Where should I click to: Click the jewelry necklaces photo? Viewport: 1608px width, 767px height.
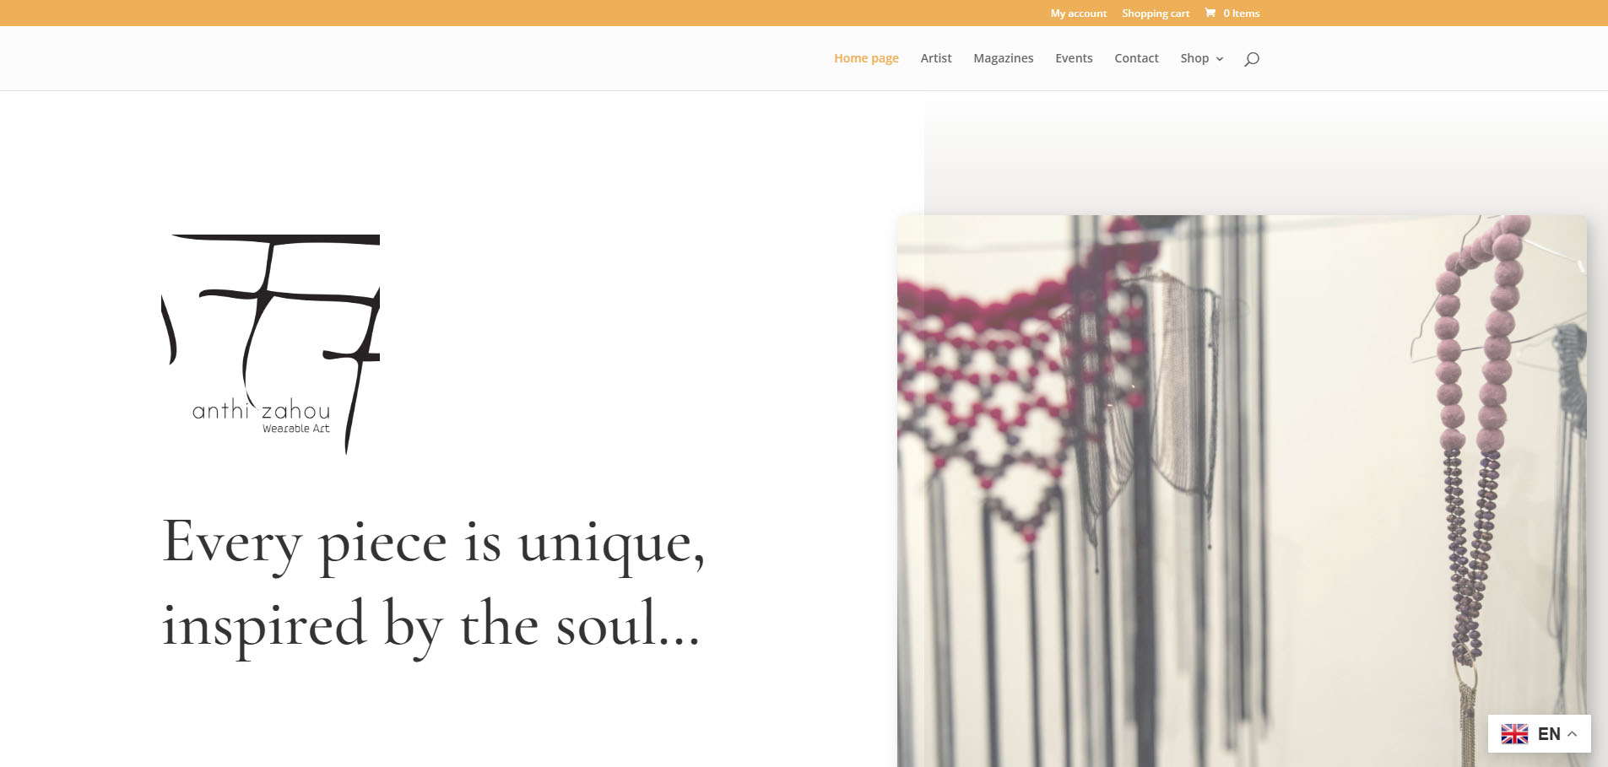click(x=1242, y=491)
